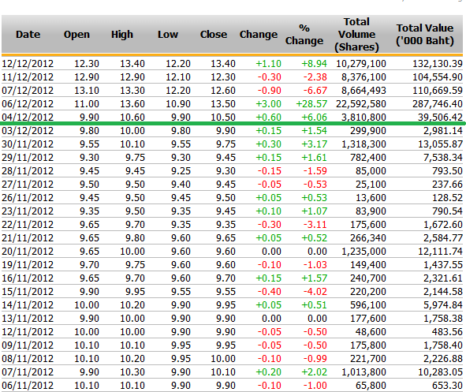Click the Low column header
Viewport: 466px width, 392px height.
(x=168, y=35)
